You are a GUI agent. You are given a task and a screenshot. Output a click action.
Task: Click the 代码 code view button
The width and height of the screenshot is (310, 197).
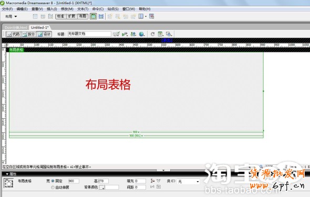(x=14, y=34)
